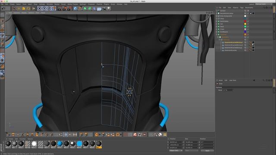Collapse the orange child group expander
Viewport: 276px width, 155px height.
pyautogui.click(x=218, y=37)
